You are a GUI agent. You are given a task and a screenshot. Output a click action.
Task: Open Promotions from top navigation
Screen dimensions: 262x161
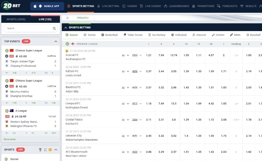(x=203, y=6)
